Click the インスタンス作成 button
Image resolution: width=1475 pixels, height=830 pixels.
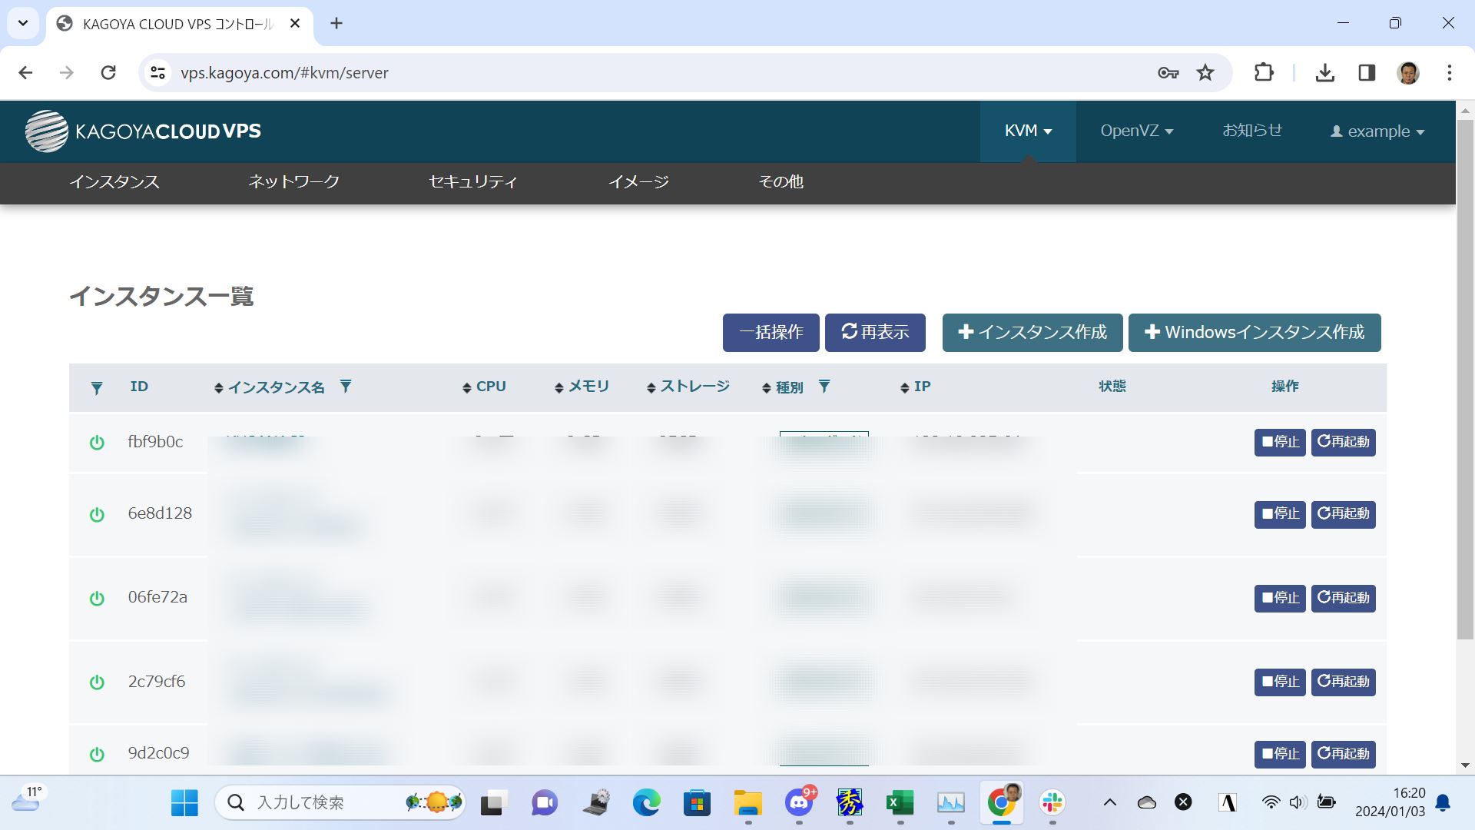click(x=1032, y=333)
